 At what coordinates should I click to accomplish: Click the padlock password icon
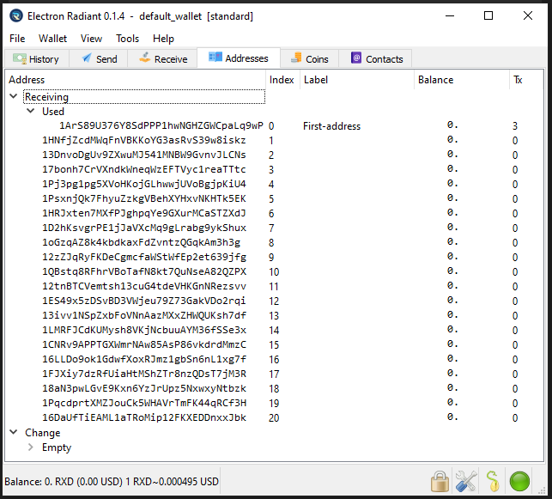click(x=440, y=480)
